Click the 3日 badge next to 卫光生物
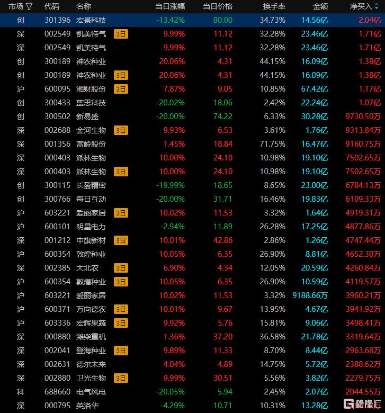This screenshot has height=413, width=385. pos(121,378)
